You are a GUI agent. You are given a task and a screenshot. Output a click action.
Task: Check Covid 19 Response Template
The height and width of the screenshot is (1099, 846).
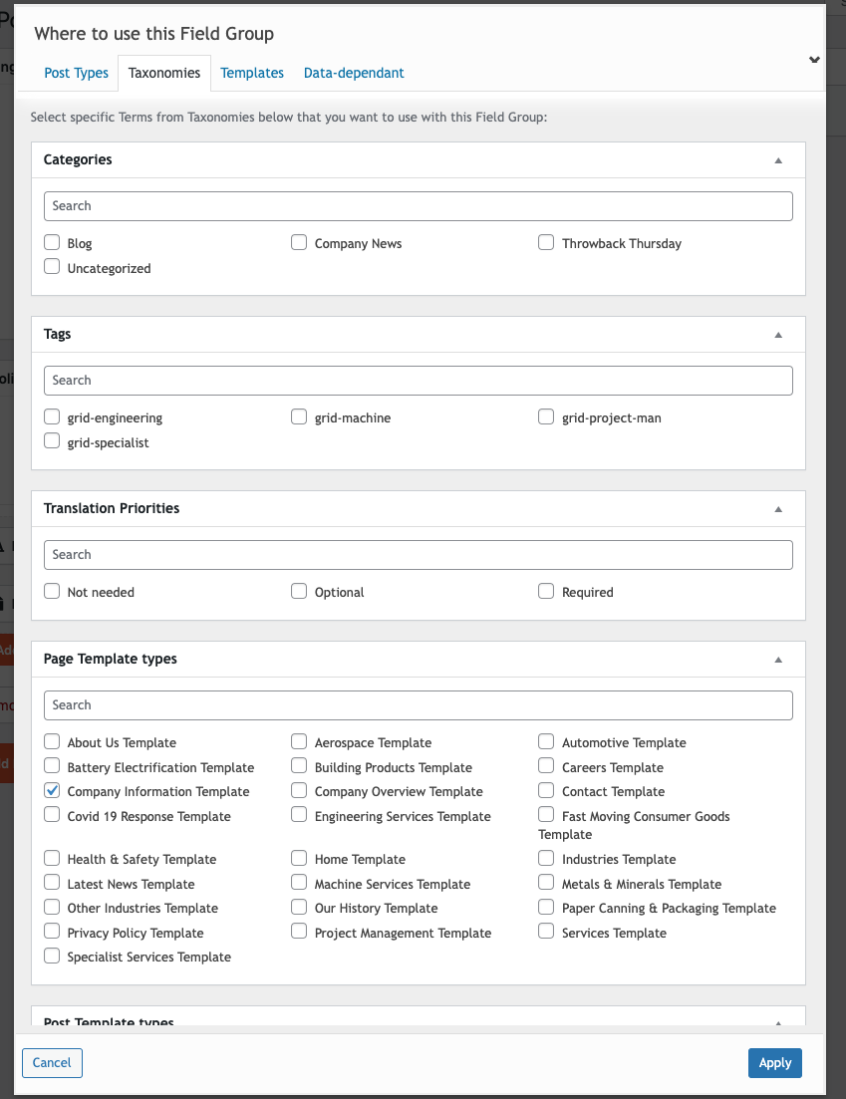[x=52, y=814]
